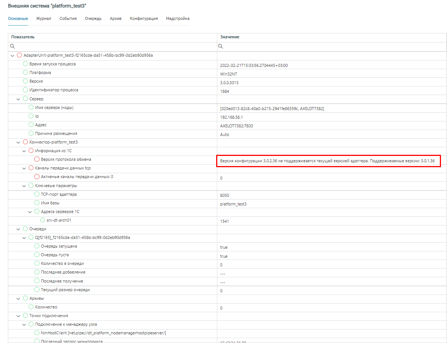
Task: Click green status icon next to Платформа
Action: tap(26, 73)
